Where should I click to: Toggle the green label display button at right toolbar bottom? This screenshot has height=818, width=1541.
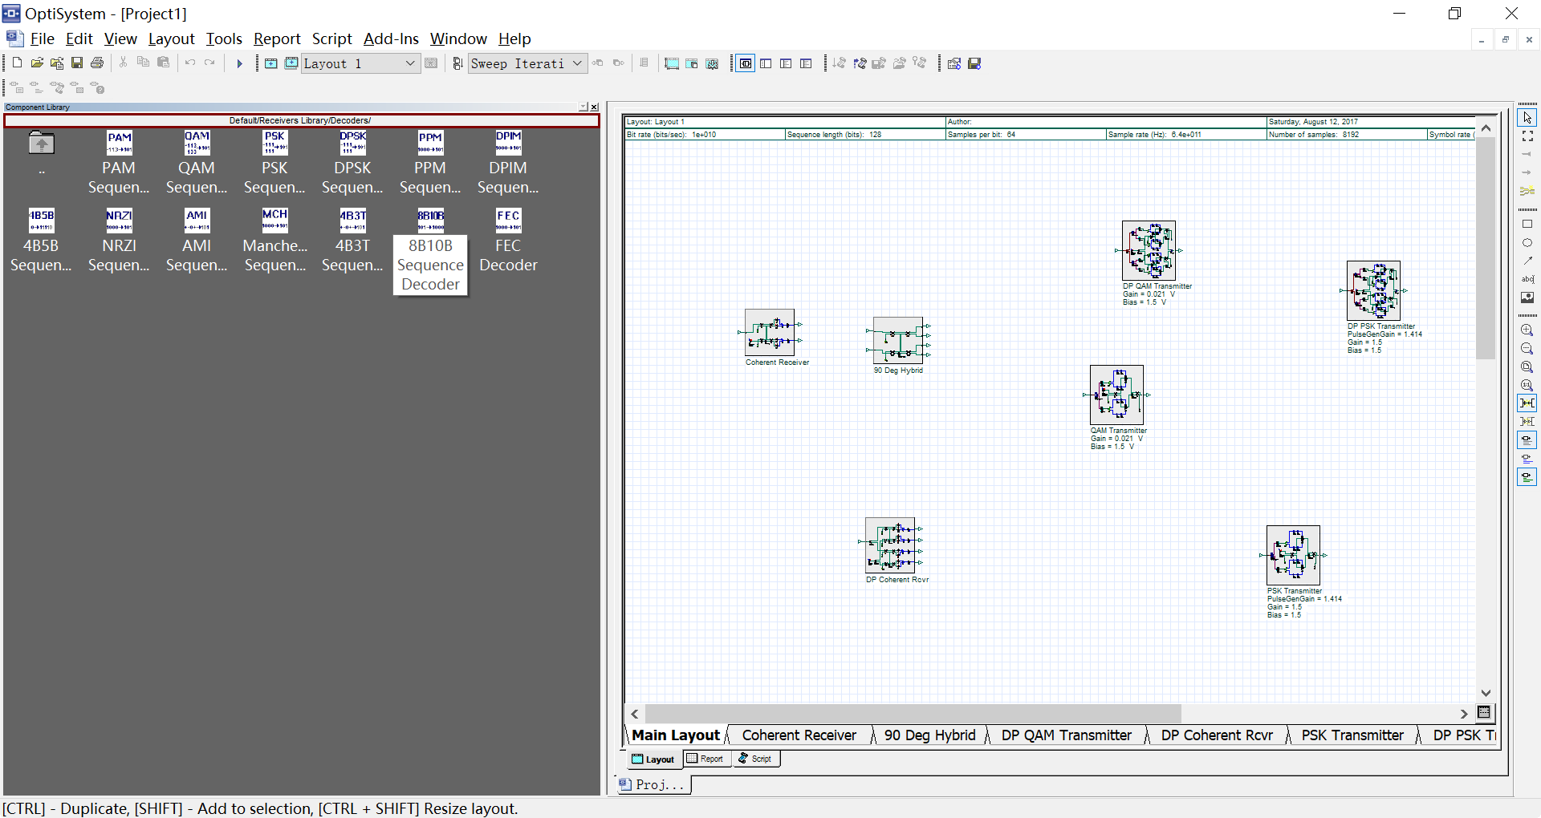pyautogui.click(x=1527, y=477)
